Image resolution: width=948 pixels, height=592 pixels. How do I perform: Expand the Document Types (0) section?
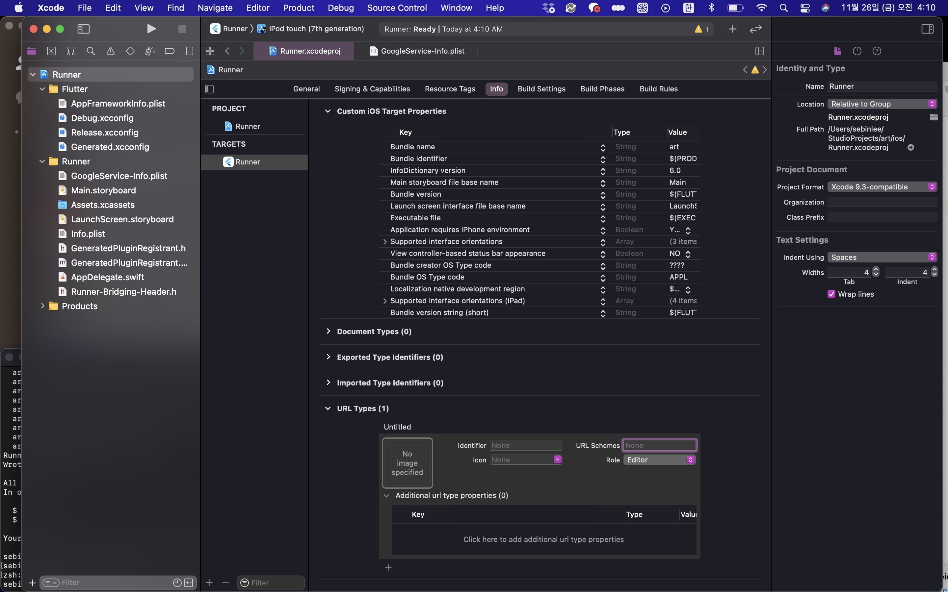click(x=328, y=331)
